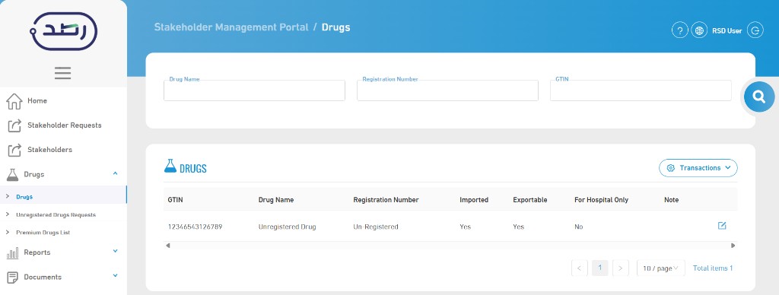
Task: Select Drugs submenu item
Action: coord(24,197)
